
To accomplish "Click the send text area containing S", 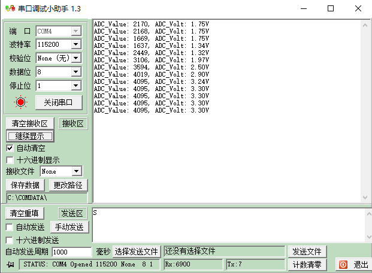I will 228,225.
